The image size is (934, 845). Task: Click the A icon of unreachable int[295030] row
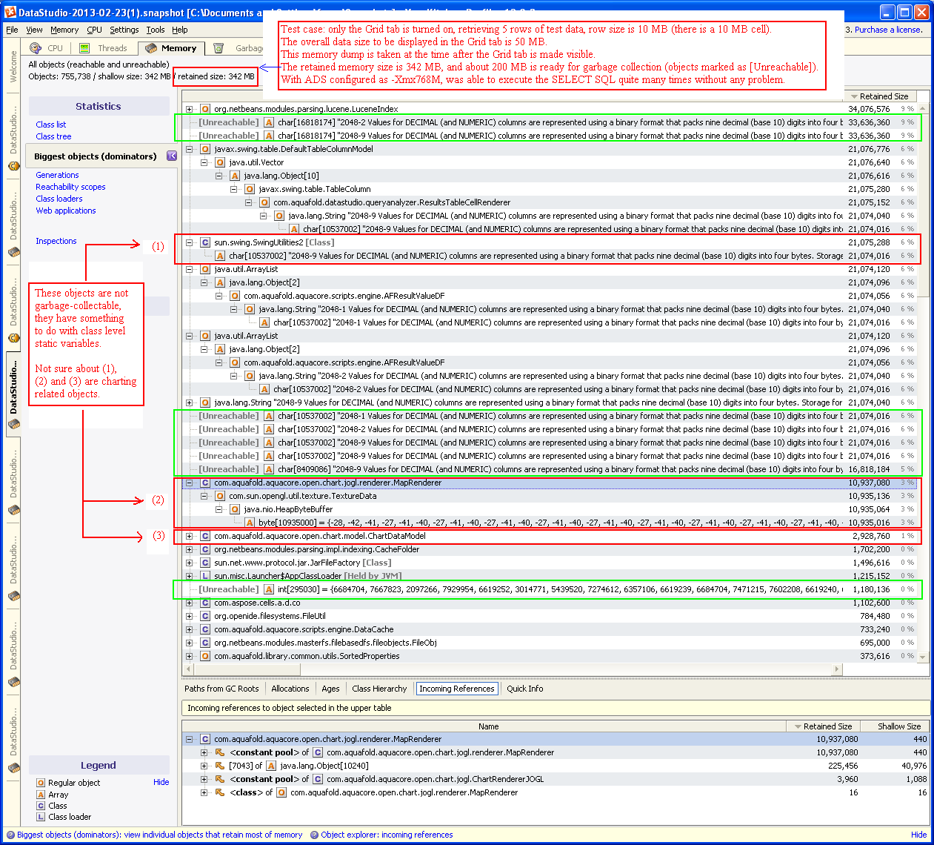tap(269, 589)
